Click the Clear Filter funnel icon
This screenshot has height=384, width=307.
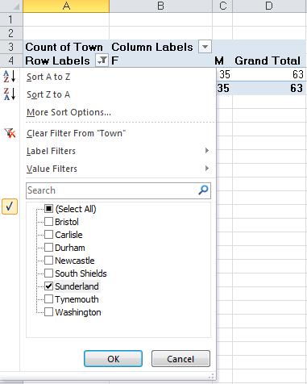coord(10,133)
